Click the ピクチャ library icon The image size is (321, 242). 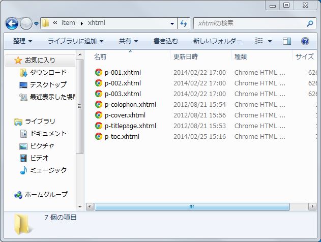tap(23, 146)
